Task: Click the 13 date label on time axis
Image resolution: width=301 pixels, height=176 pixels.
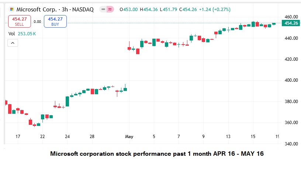Action: coord(228,137)
